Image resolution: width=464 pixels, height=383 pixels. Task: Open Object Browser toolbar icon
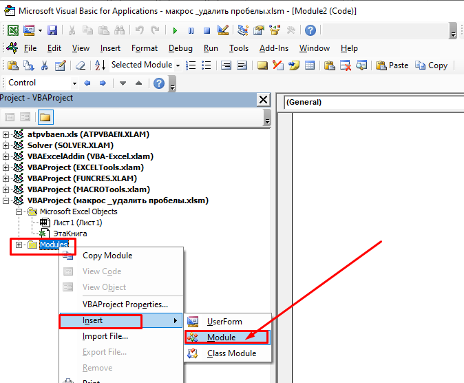point(275,30)
